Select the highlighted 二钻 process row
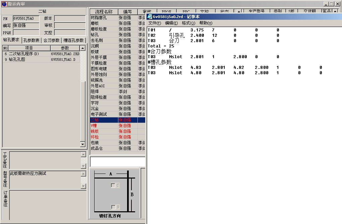Image resolution: width=342 pixels, height=224 pixels. tap(118, 120)
